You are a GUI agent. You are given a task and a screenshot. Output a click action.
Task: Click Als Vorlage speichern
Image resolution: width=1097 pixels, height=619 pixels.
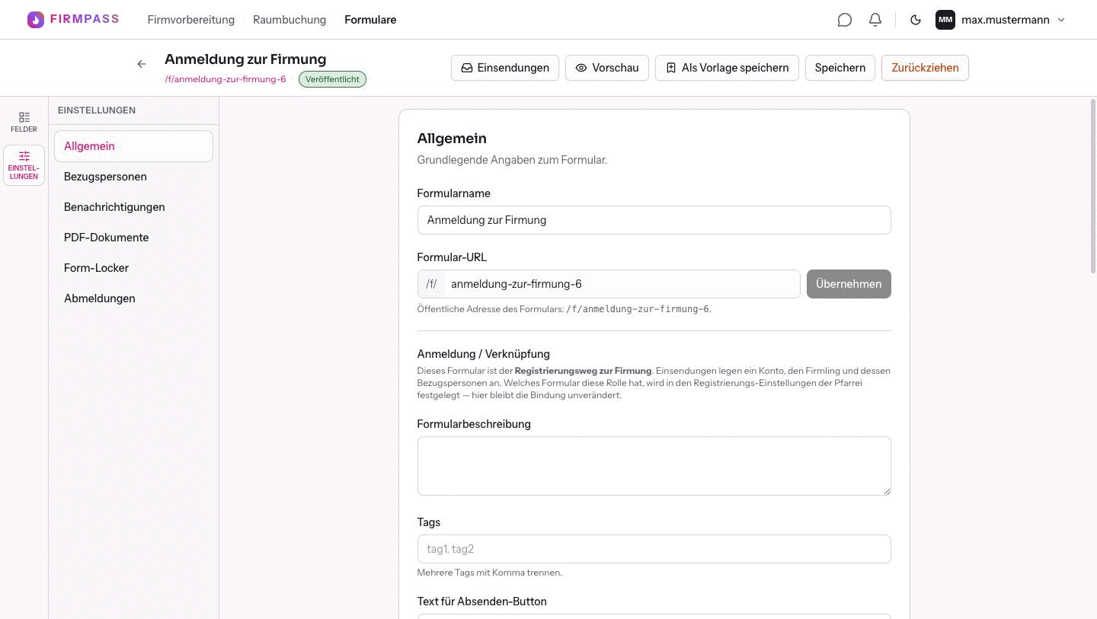point(727,68)
